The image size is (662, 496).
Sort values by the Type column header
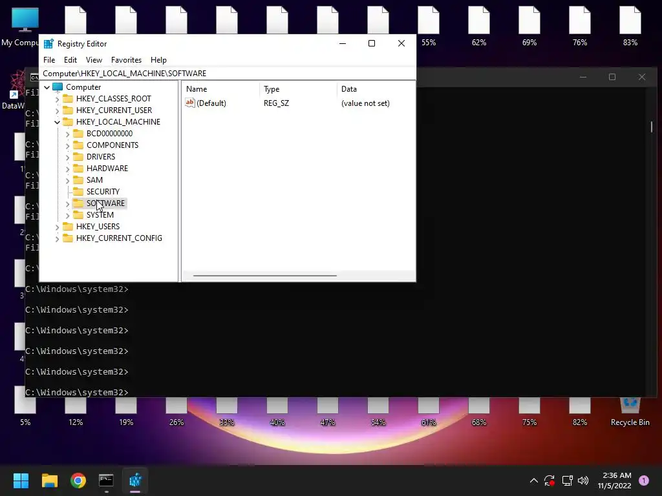click(299, 89)
